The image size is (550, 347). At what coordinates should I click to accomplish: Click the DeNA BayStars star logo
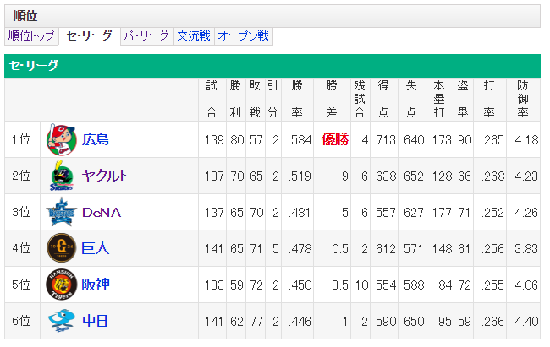(62, 212)
